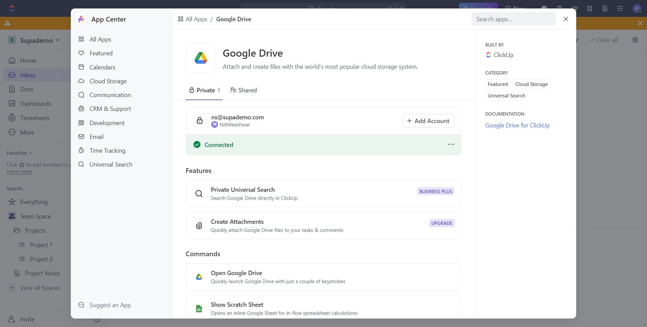The height and width of the screenshot is (327, 647).
Task: Open Dashboards from the sidebar
Action: tap(36, 103)
